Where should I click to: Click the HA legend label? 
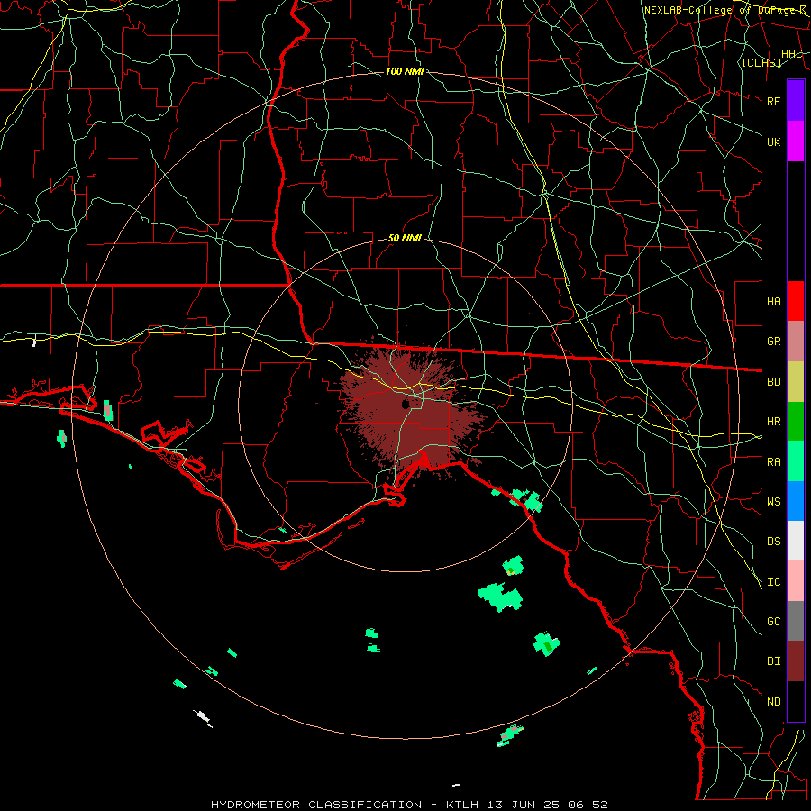[773, 301]
